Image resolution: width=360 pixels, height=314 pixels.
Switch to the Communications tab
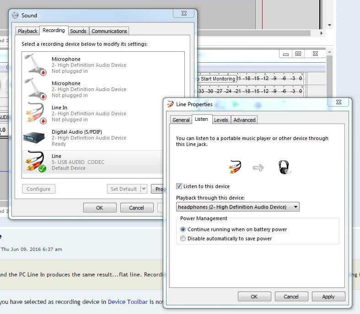tap(109, 31)
